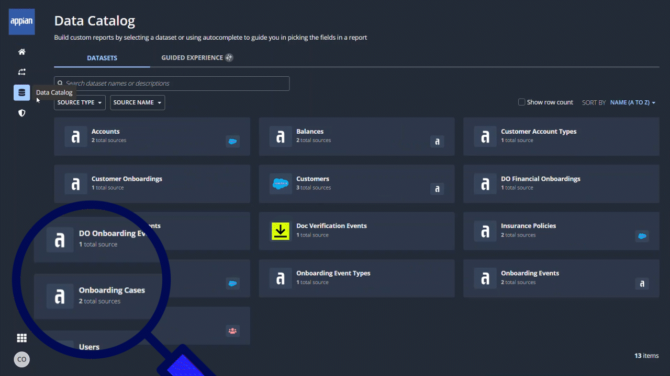
Task: Open the Customer Onboardings dataset
Action: [x=152, y=184]
